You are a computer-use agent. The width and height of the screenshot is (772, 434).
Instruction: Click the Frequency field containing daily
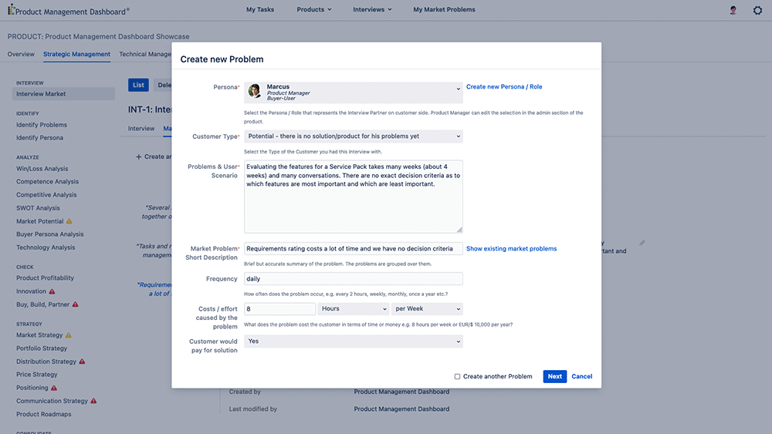[354, 279]
